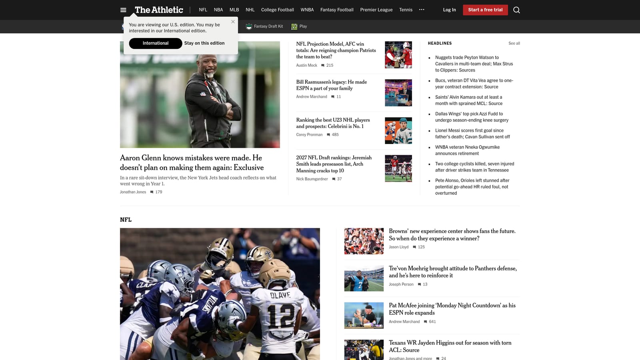The width and height of the screenshot is (640, 360).
Task: Click the Log In link
Action: pos(449,10)
